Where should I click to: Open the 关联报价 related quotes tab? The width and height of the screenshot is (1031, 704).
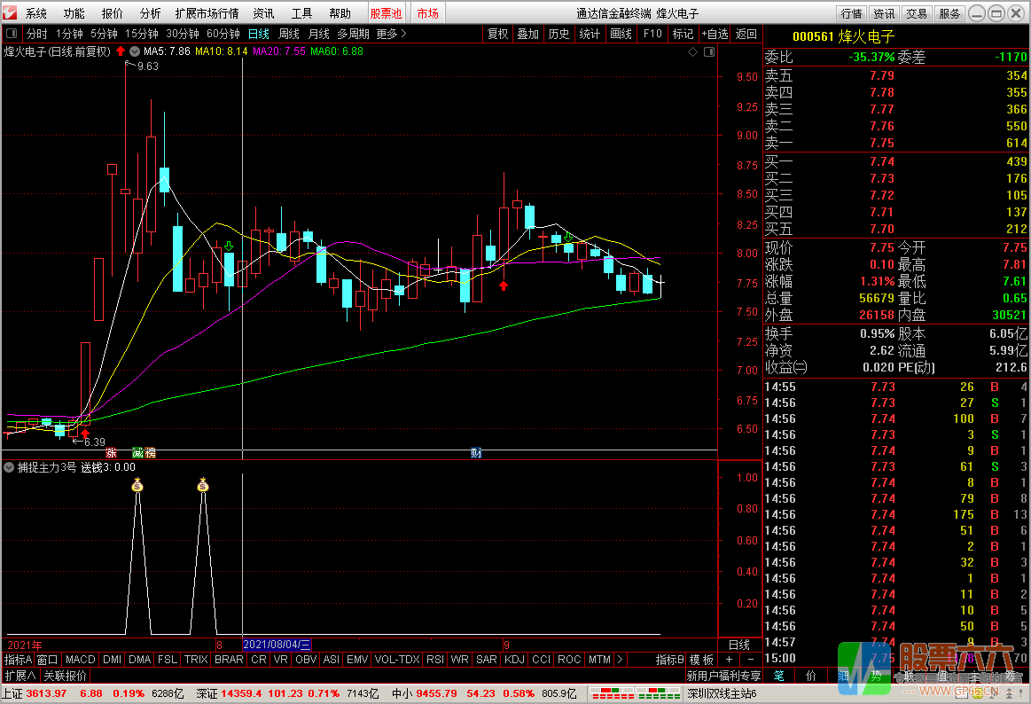[x=65, y=676]
